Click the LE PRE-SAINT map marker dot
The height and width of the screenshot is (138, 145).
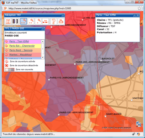(x=82, y=20)
